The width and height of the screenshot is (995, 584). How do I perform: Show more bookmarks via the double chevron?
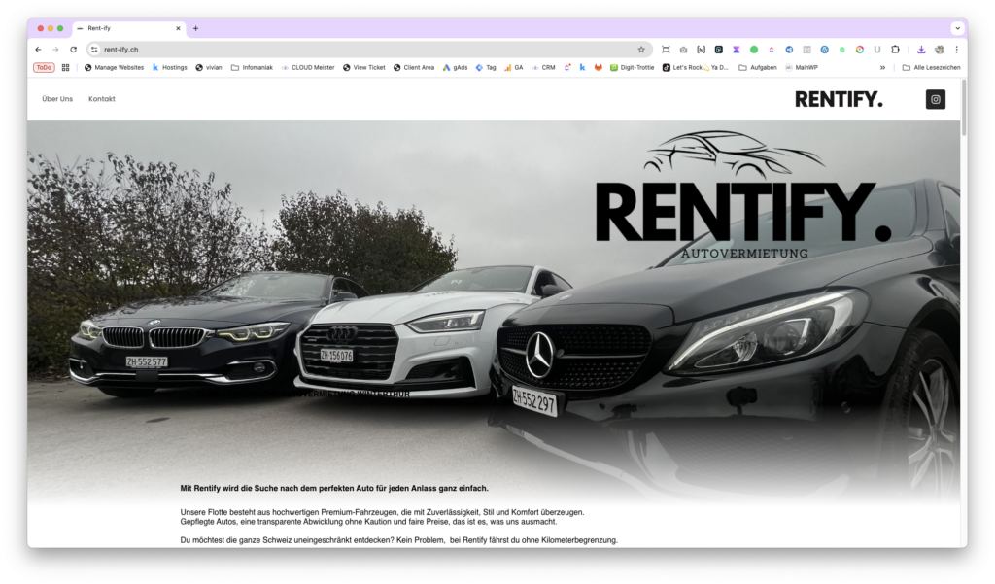882,67
